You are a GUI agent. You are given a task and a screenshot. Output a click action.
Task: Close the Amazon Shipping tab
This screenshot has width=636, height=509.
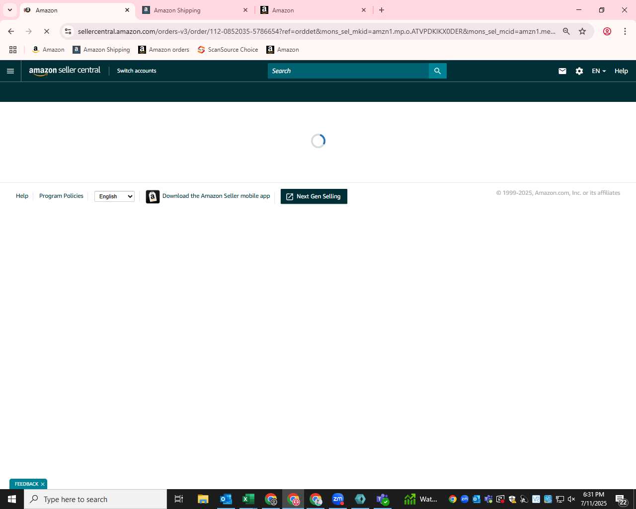click(x=245, y=10)
